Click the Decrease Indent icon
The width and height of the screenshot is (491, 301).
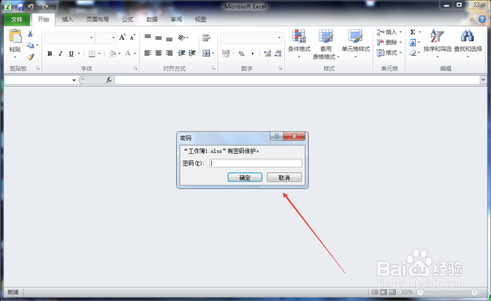181,53
